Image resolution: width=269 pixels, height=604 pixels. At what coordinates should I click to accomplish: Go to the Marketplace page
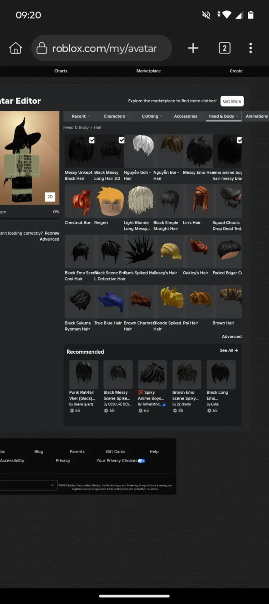coord(148,71)
